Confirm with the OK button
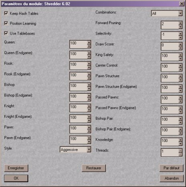The height and width of the screenshot is (187, 186). (x=16, y=178)
